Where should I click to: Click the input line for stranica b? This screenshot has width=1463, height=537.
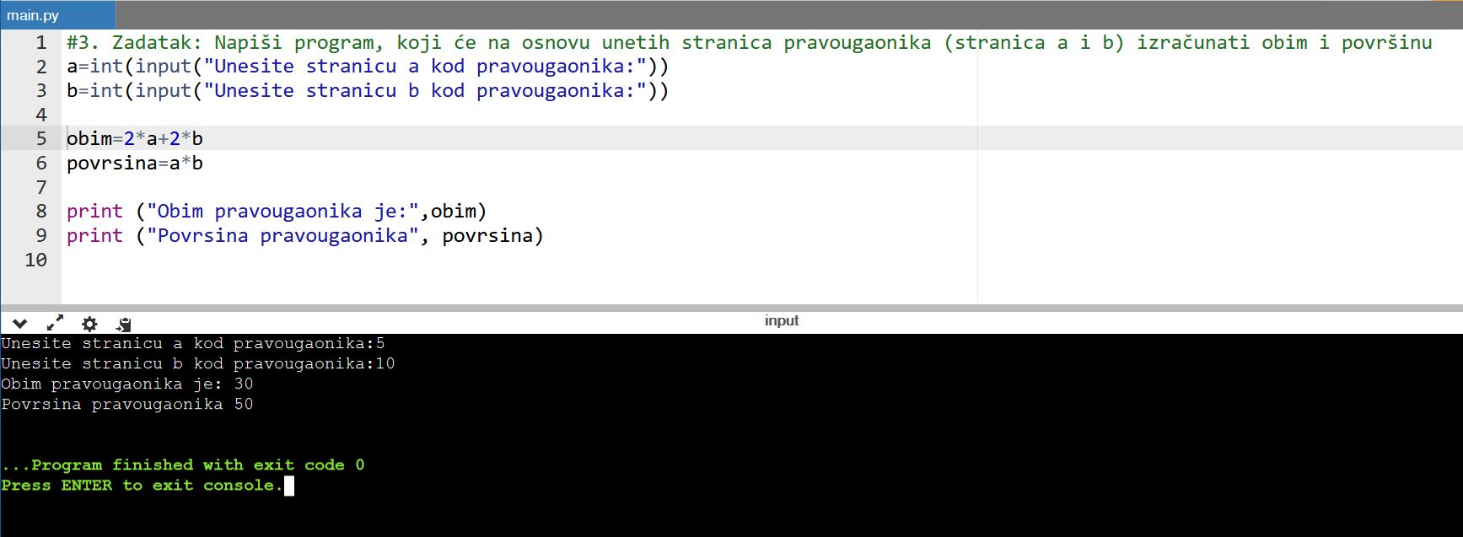tap(198, 363)
